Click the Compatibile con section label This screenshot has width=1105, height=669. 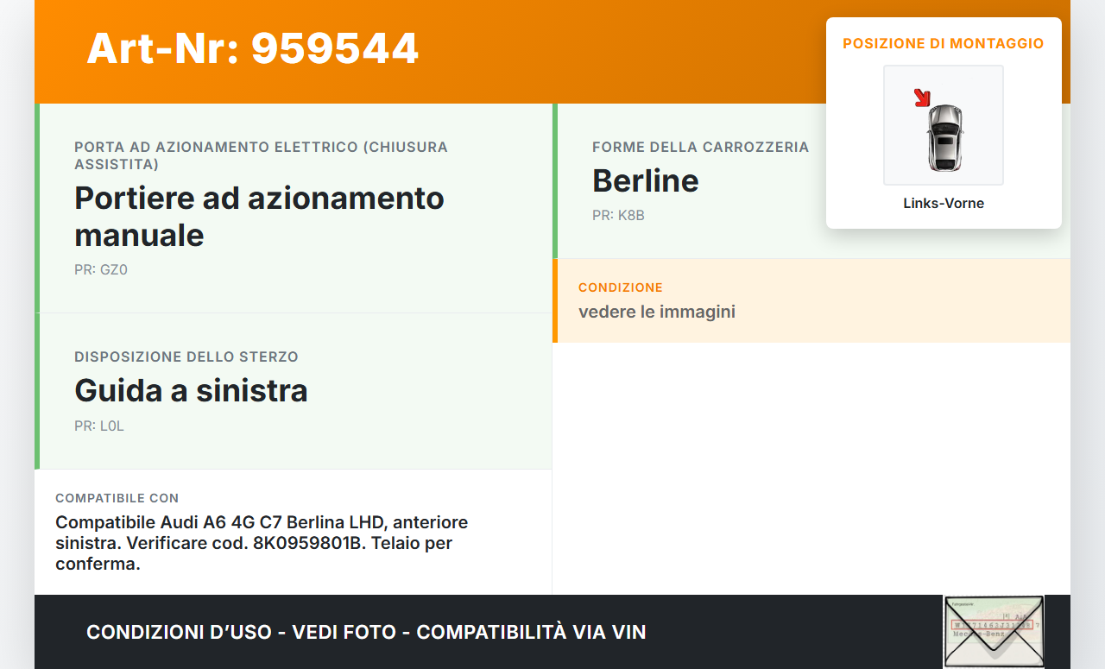click(x=117, y=499)
